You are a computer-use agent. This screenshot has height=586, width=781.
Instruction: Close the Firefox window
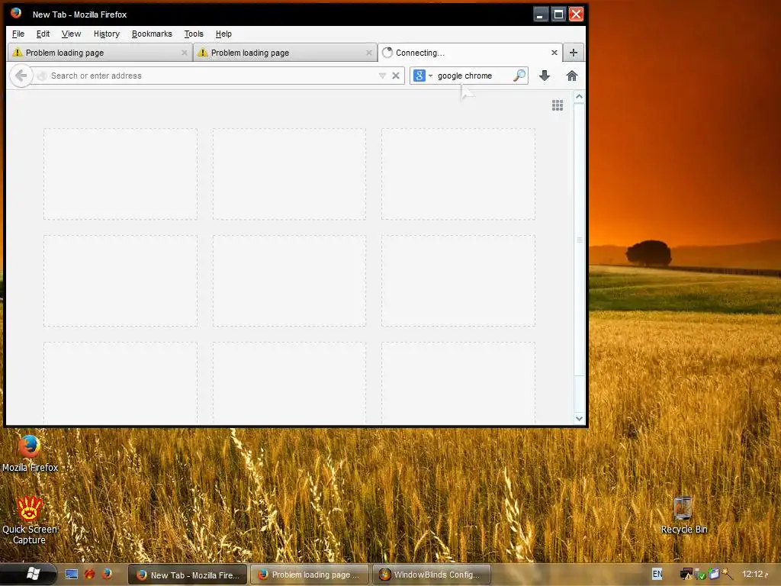(x=577, y=14)
